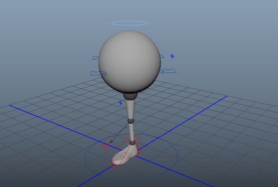Click the dark hip joint under the sphere
This screenshot has height=187, width=278.
tap(130, 96)
